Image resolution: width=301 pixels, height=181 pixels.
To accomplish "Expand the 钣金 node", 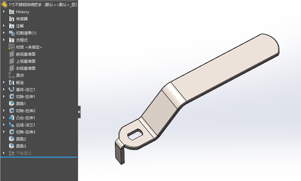I will pyautogui.click(x=4, y=82).
